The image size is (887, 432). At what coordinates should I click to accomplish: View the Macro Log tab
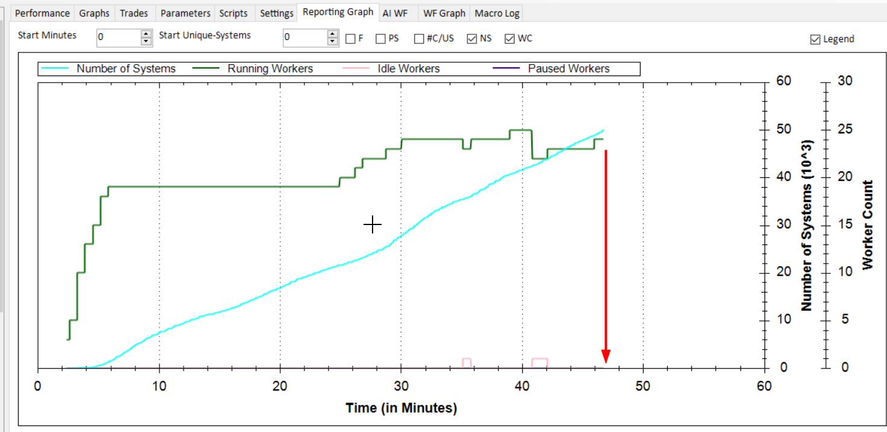497,13
